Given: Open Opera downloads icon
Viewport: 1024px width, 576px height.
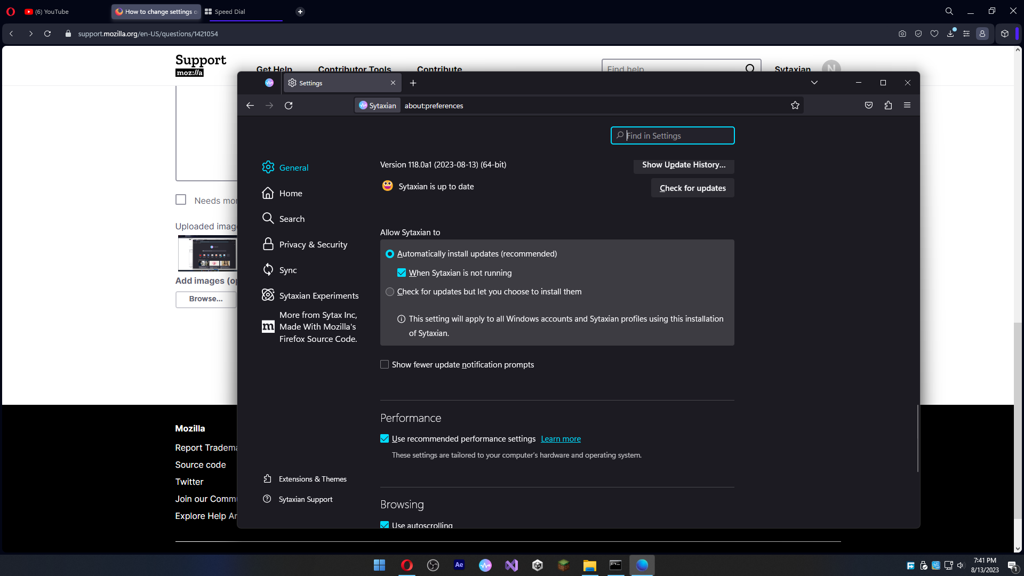Looking at the screenshot, I should tap(950, 34).
